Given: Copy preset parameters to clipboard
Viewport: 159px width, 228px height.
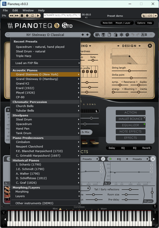Looking at the screenshot, I should 109,35.
